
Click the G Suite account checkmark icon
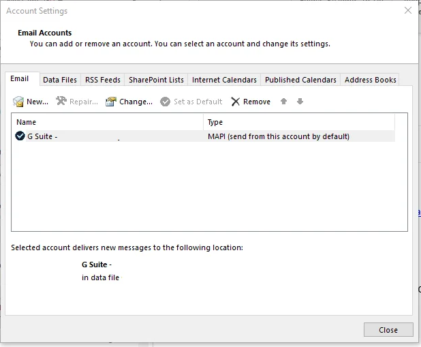[x=20, y=136]
